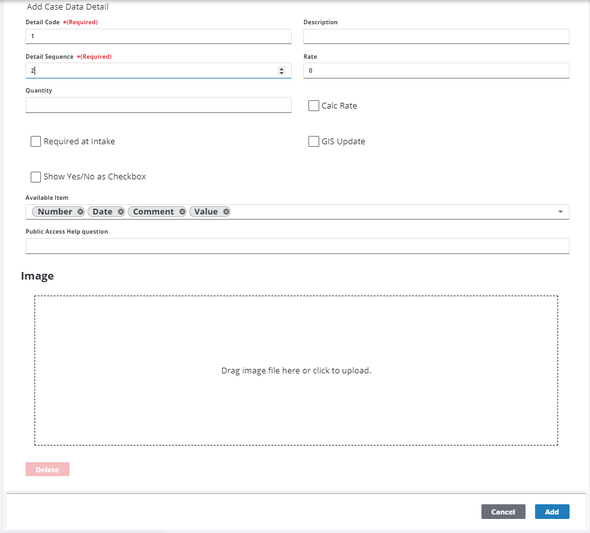
Task: Click the image upload drop zone
Action: pyautogui.click(x=296, y=370)
